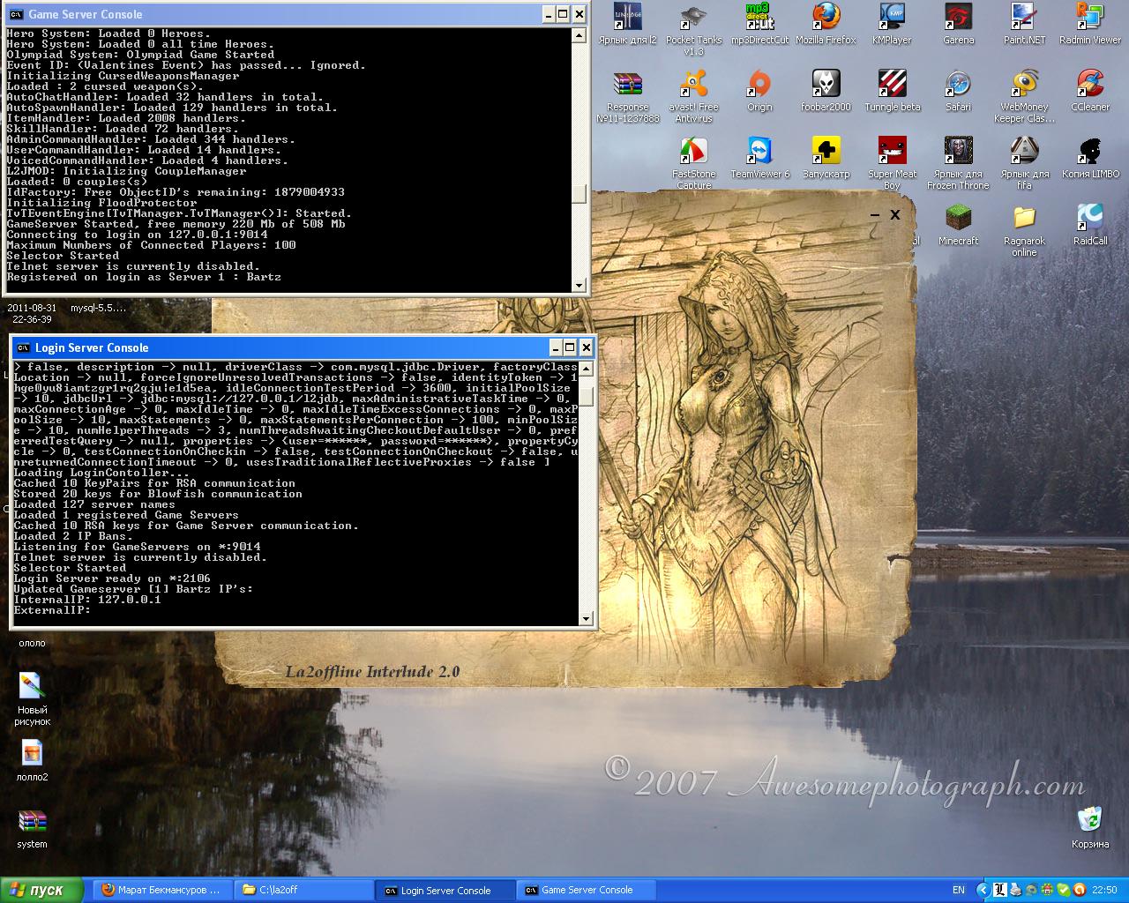1129x903 pixels.
Task: Launch KMPlayer desktop shortcut
Action: pos(892,25)
